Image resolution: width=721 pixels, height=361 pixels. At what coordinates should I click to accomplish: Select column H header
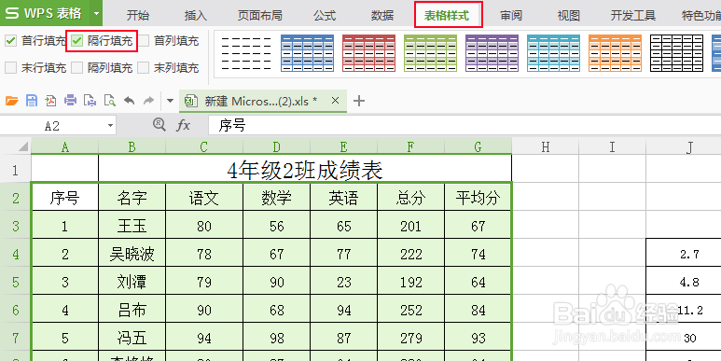(x=546, y=146)
